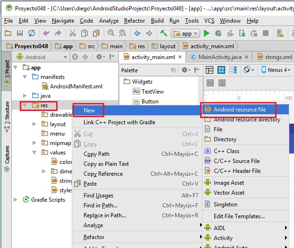Click the Forward navigation arrow
Screen dimensions: 294x248
click(149, 34)
